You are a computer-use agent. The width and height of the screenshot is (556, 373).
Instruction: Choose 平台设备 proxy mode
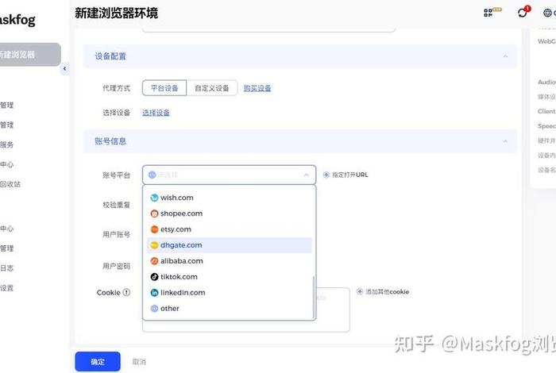coord(164,88)
